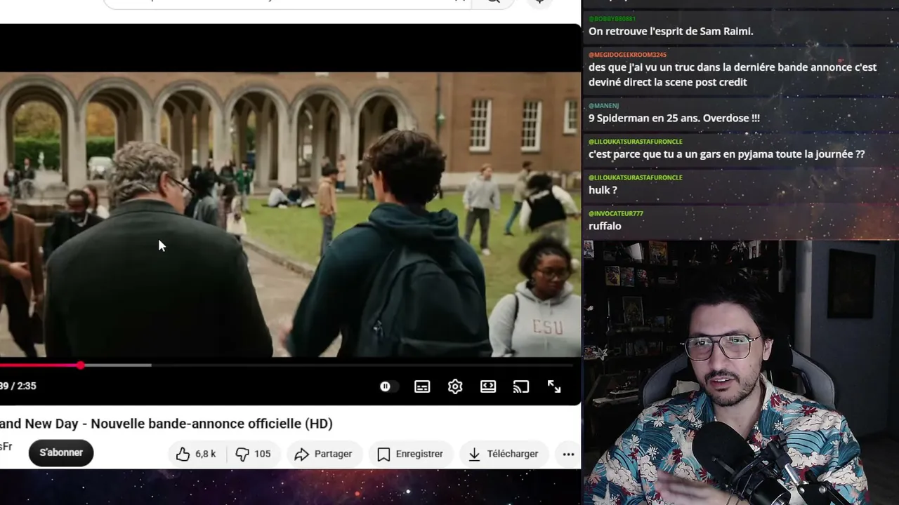Click the 'ruffalo' chat message
899x505 pixels.
[x=605, y=226]
